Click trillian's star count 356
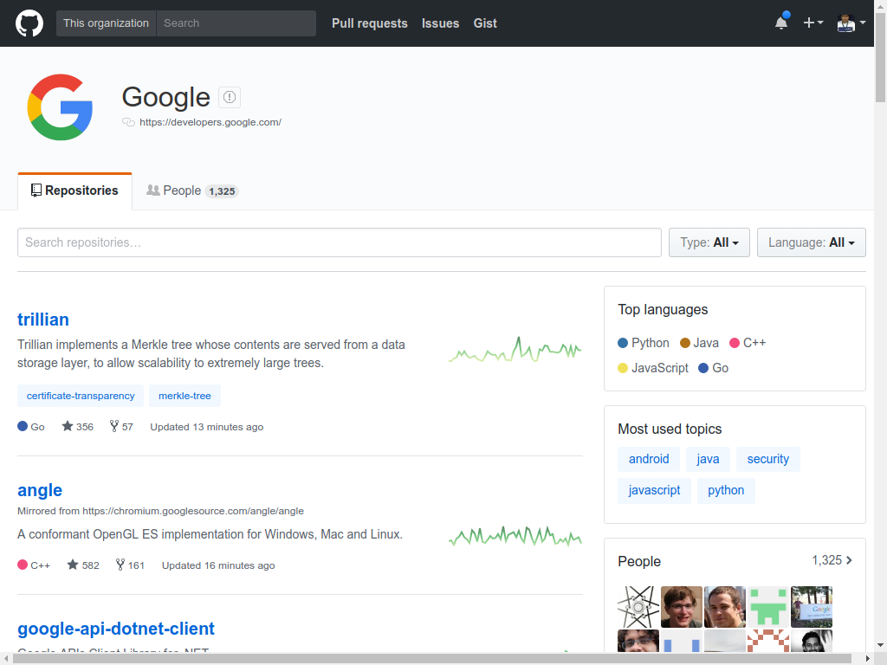This screenshot has width=887, height=665. 77,426
